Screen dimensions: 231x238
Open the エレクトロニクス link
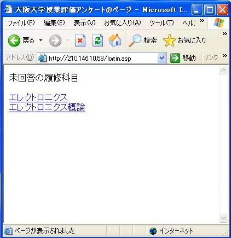pyautogui.click(x=38, y=98)
